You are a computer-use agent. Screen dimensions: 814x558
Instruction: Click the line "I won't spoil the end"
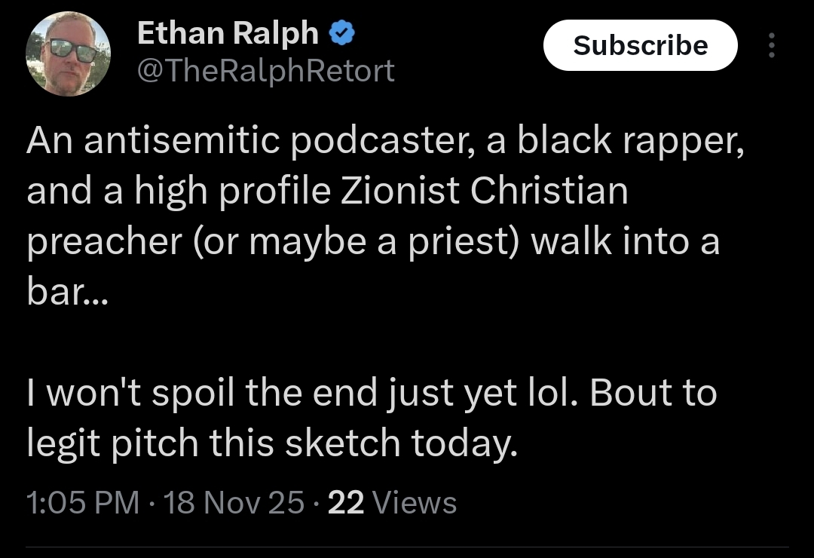pos(372,393)
